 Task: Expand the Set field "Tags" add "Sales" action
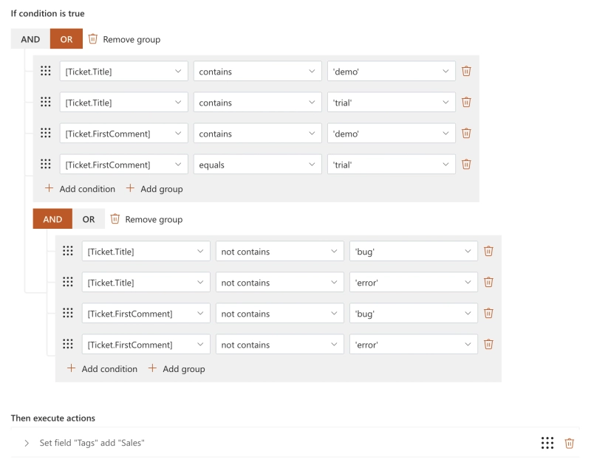[x=27, y=443]
